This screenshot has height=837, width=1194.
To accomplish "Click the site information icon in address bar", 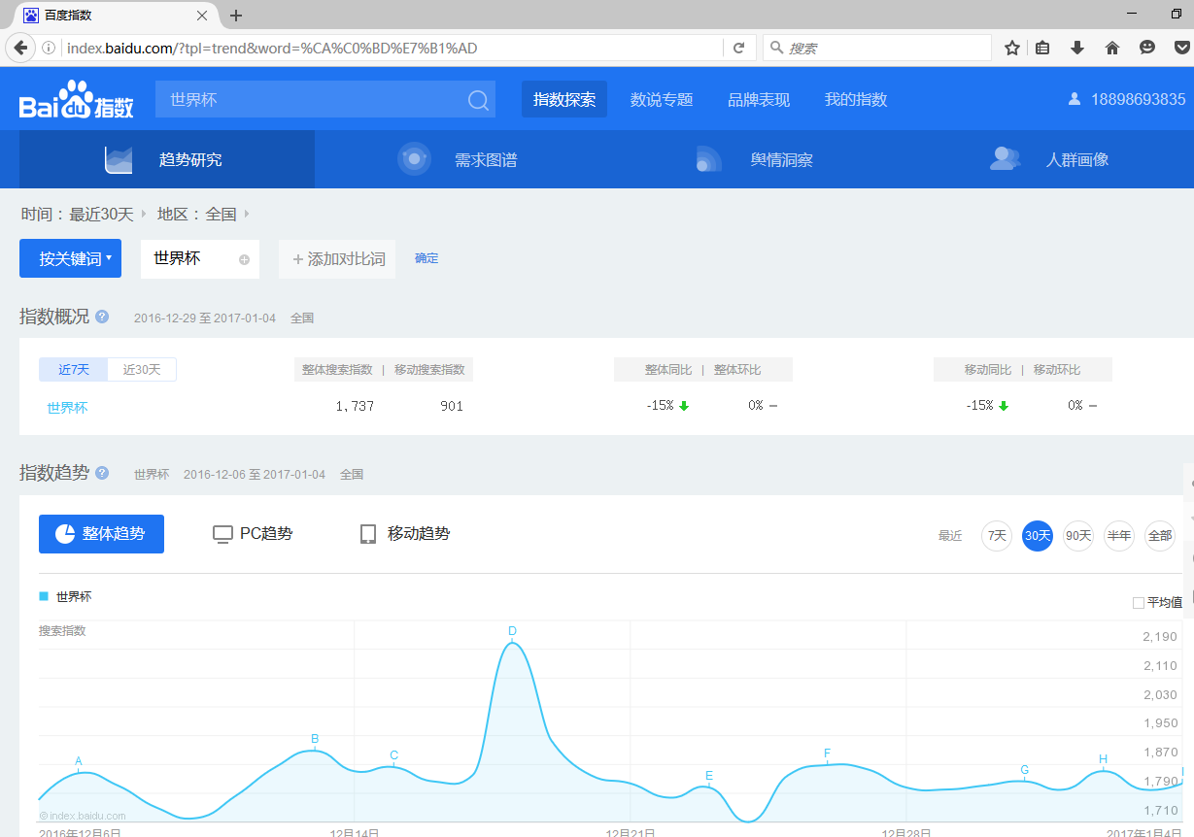I will 48,48.
